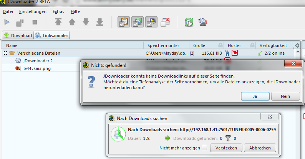Decline deep analysis with Nein button

[285, 96]
